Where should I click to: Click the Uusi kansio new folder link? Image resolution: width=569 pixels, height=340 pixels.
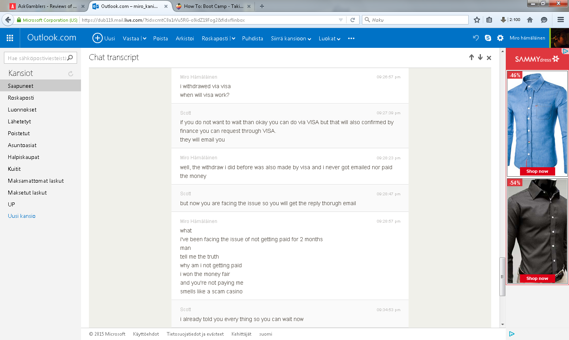tap(22, 216)
